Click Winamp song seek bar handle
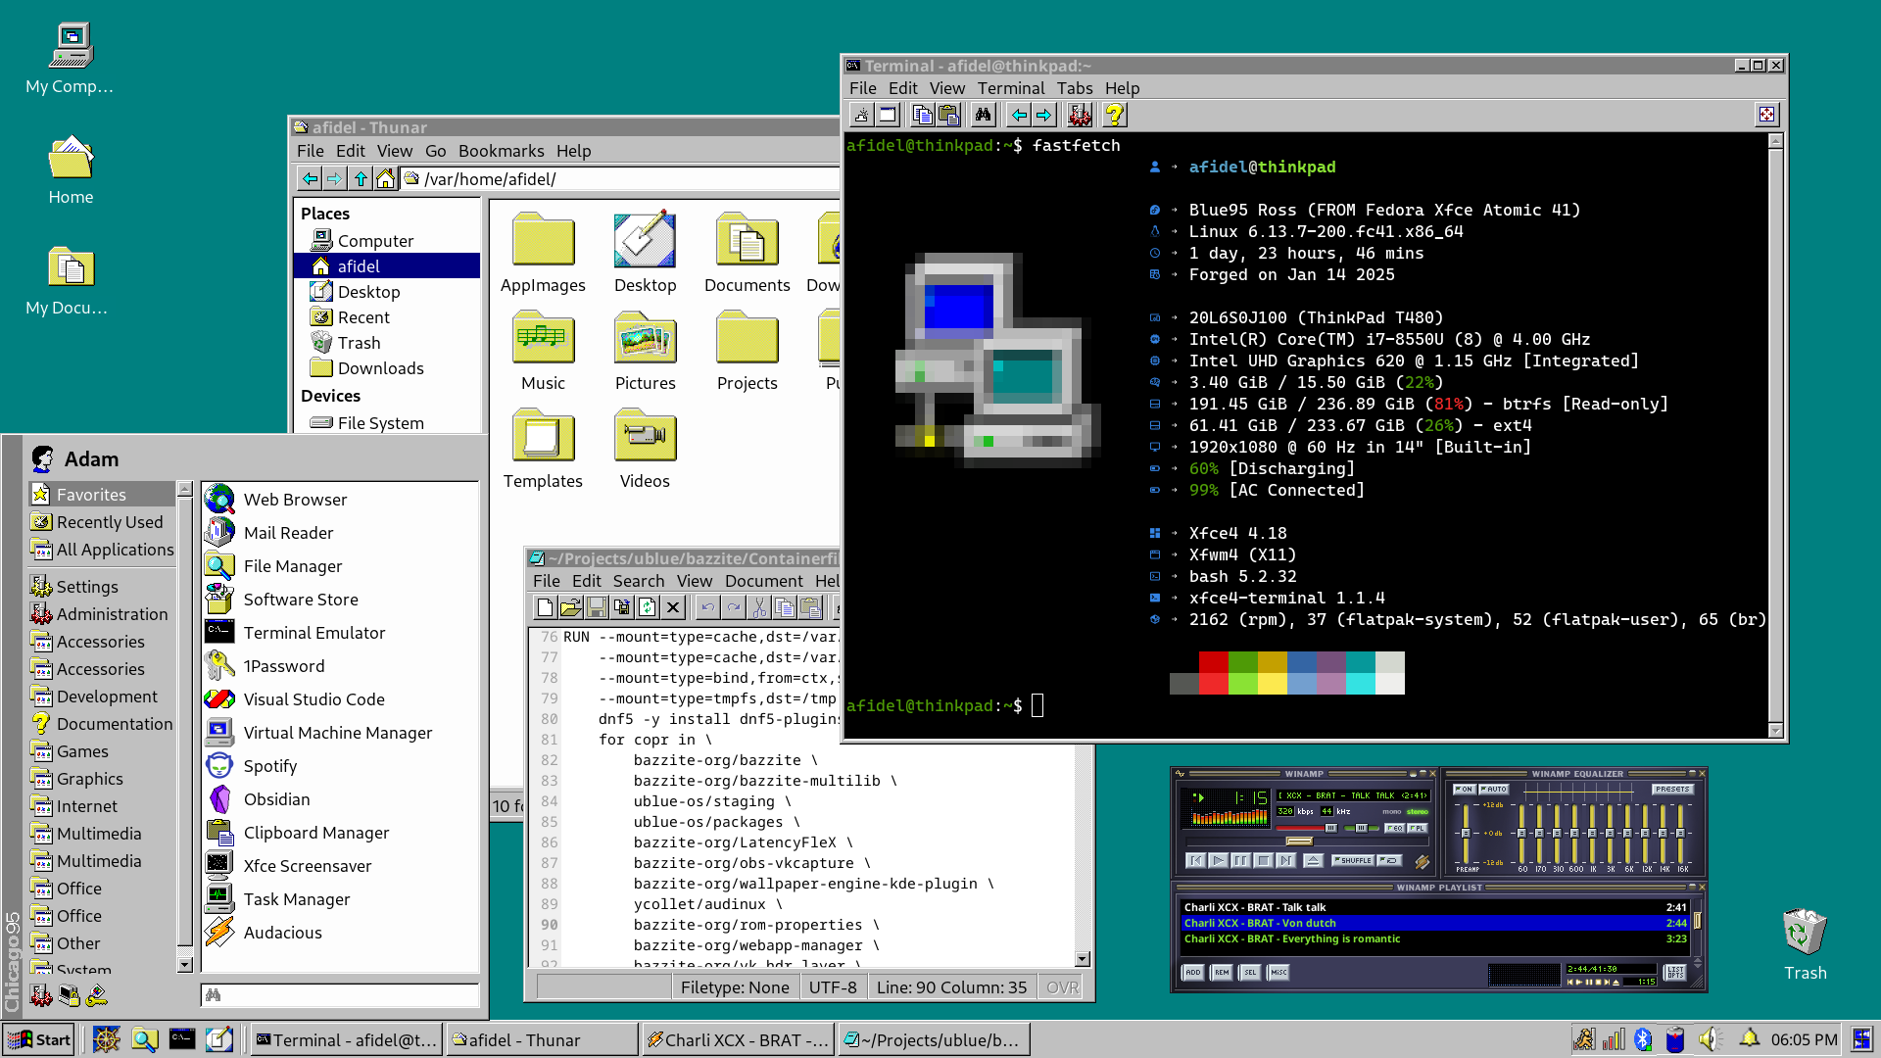 coord(1299,841)
